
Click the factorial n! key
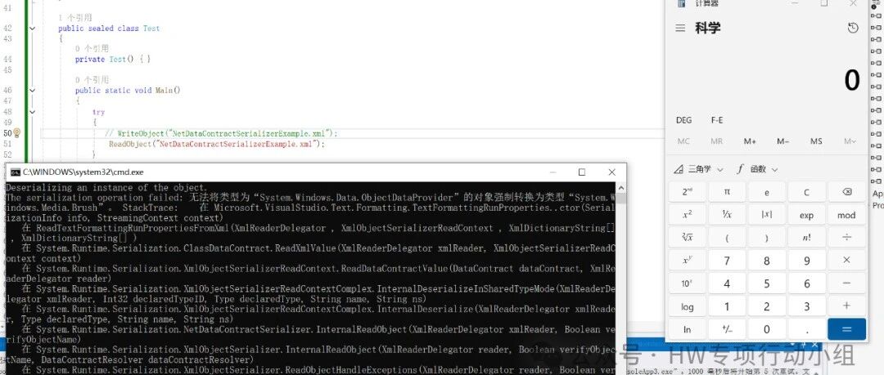[x=806, y=238]
